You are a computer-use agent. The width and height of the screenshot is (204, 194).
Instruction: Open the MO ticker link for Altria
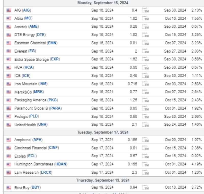click(28, 18)
